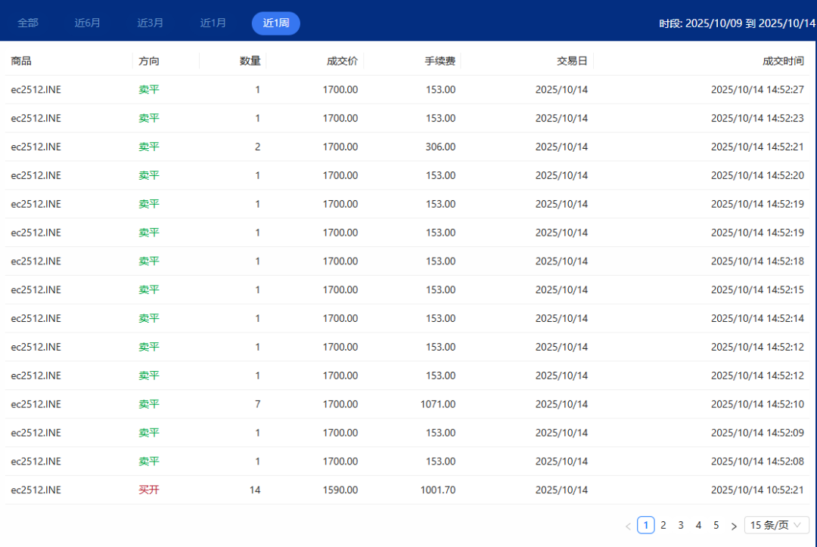This screenshot has width=817, height=547.
Task: Click the 商品 column header
Action: tap(21, 61)
